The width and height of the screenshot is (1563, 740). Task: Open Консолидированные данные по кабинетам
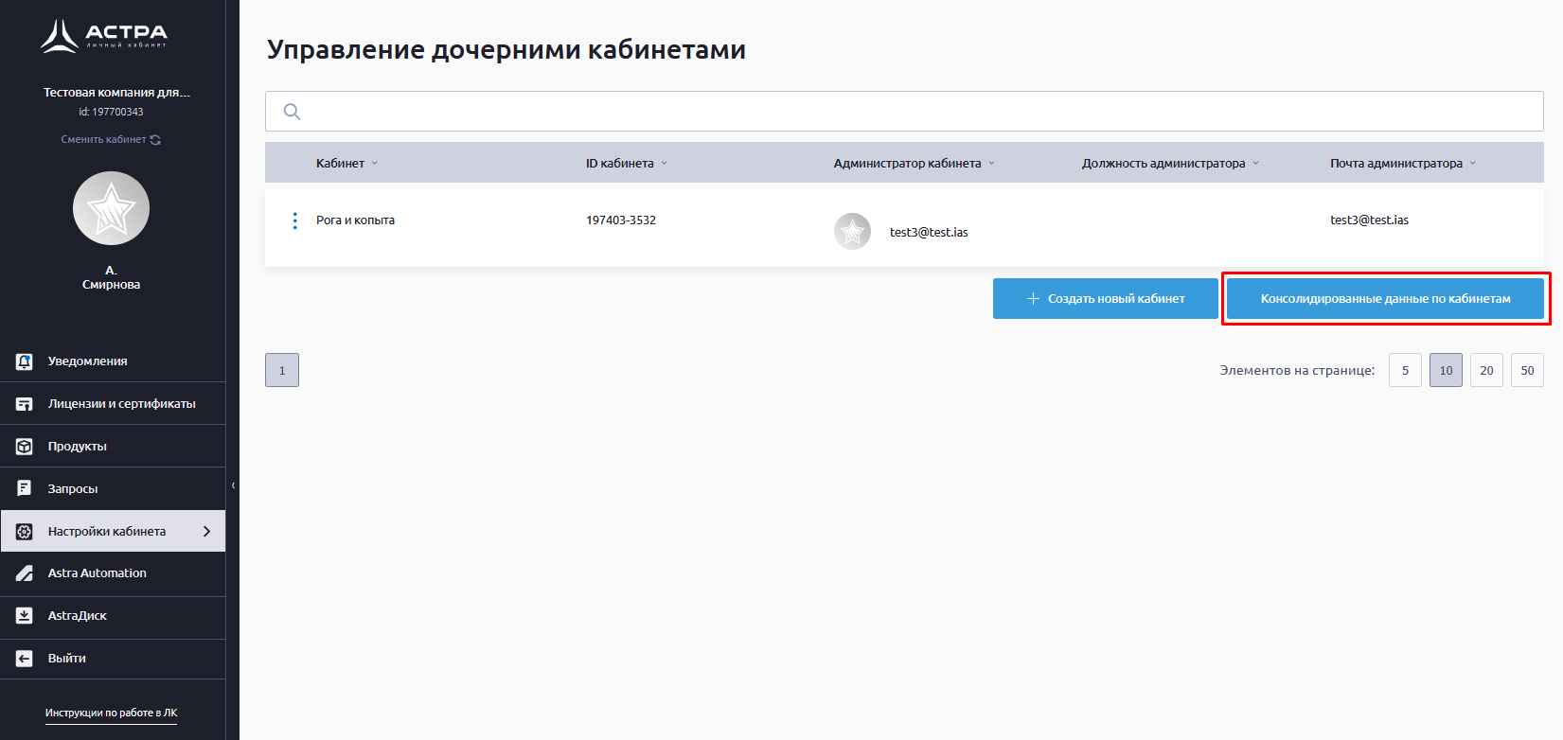point(1385,299)
